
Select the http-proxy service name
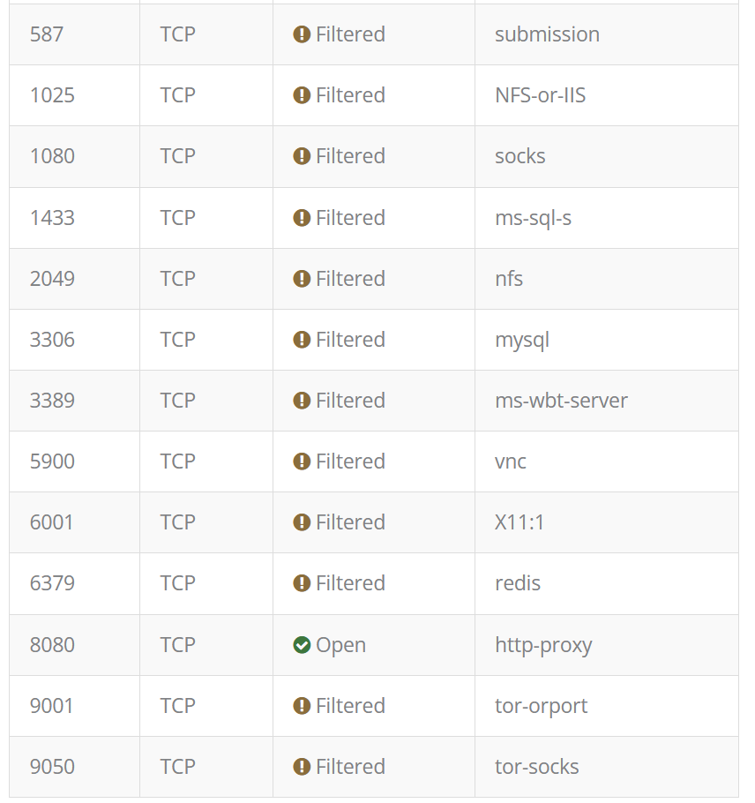(x=543, y=645)
